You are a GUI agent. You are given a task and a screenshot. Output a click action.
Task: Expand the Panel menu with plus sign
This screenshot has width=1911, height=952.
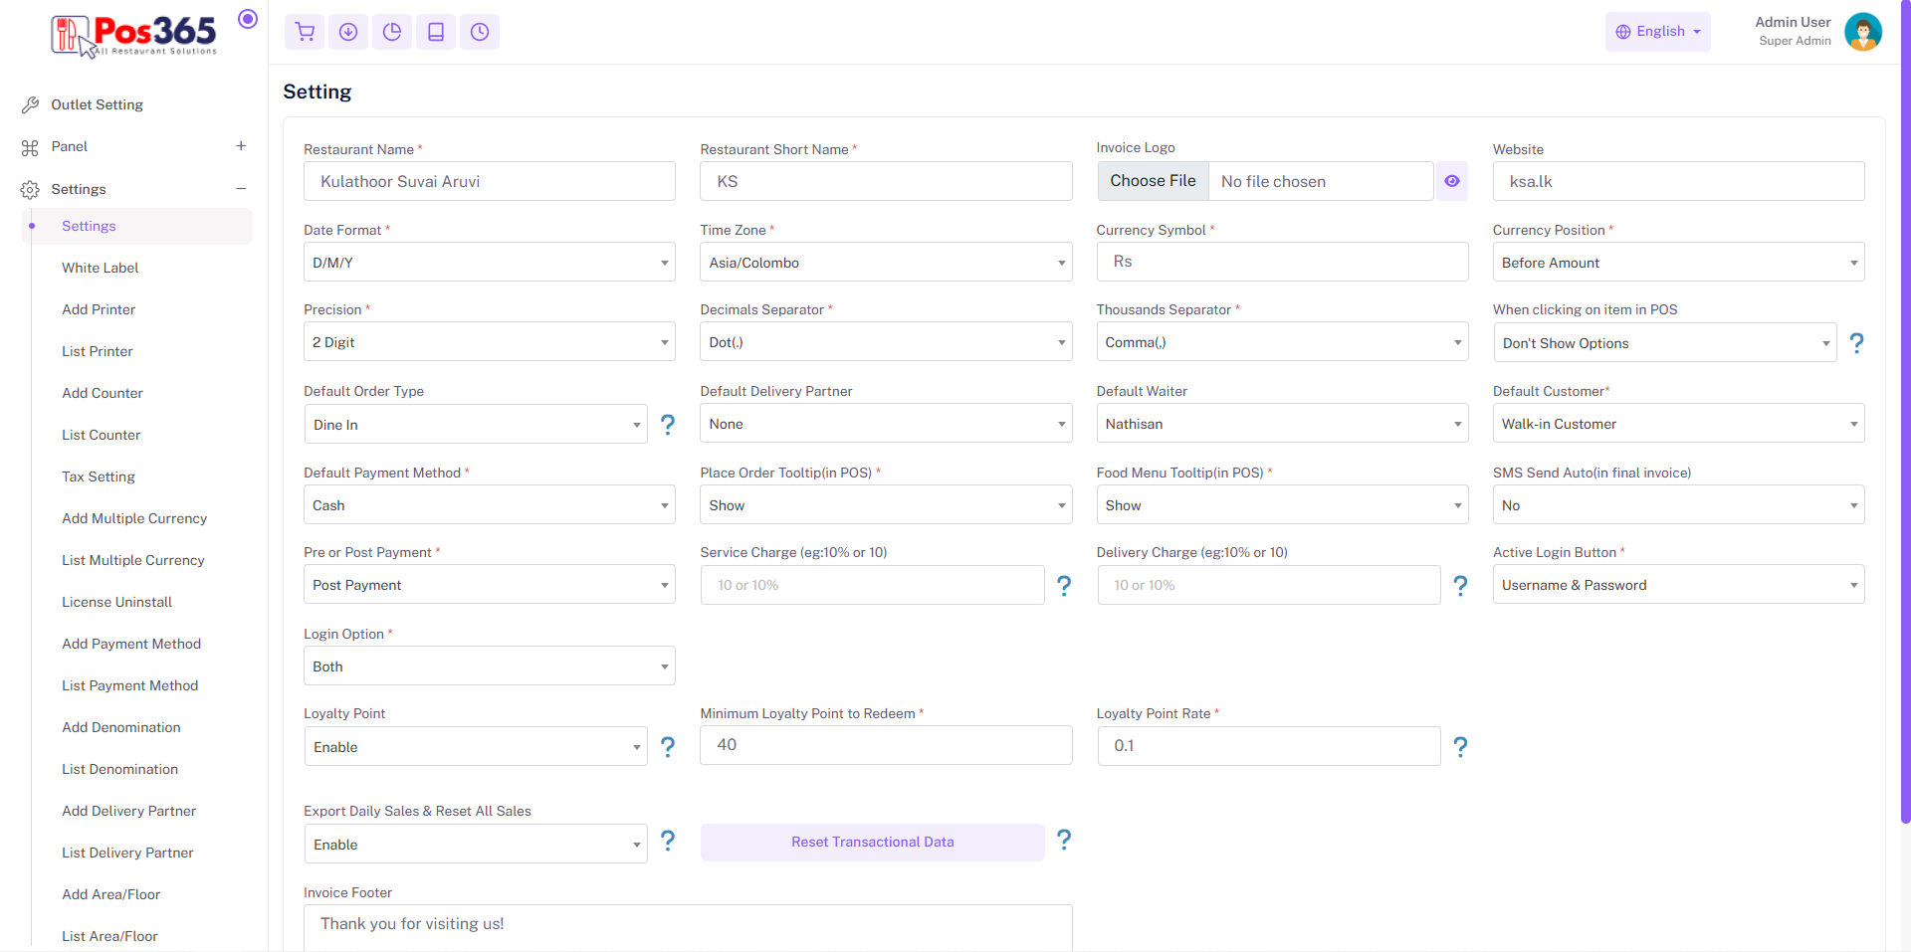(241, 146)
